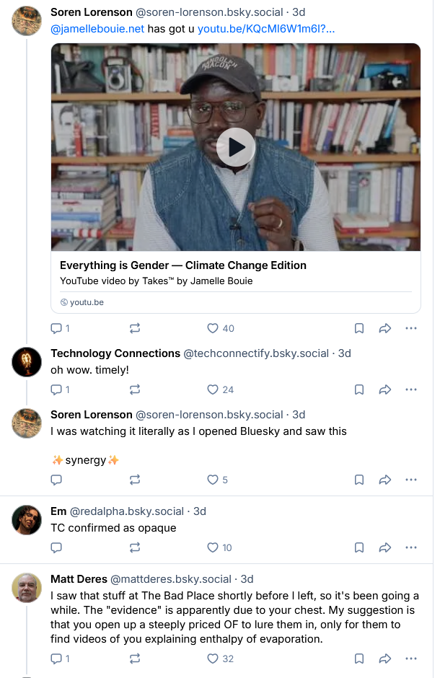The image size is (440, 678).
Task: Repost Soren Lorenson's video link post
Action: click(134, 328)
